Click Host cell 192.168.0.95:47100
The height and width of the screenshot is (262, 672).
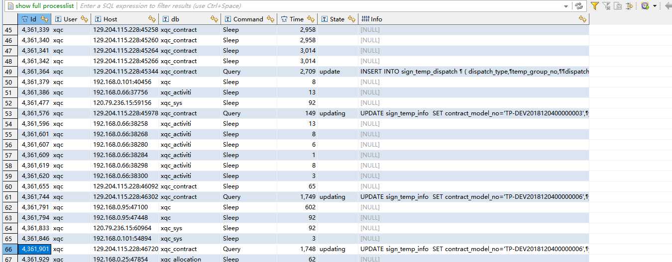click(125, 207)
